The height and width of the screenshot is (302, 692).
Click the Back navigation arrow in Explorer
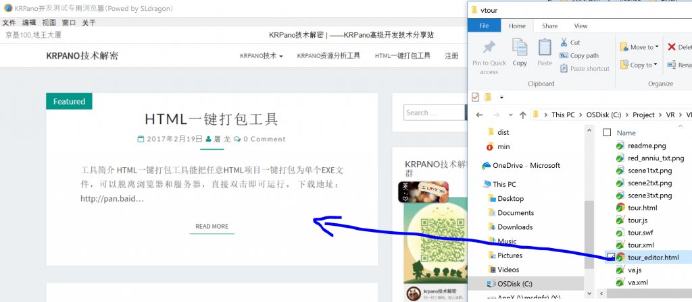click(x=478, y=115)
